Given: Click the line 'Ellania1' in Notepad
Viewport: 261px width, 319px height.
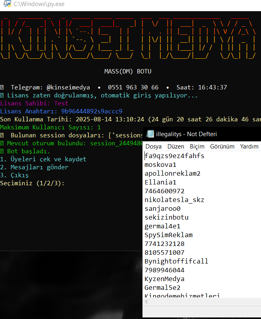Looking at the screenshot, I should tap(160, 182).
